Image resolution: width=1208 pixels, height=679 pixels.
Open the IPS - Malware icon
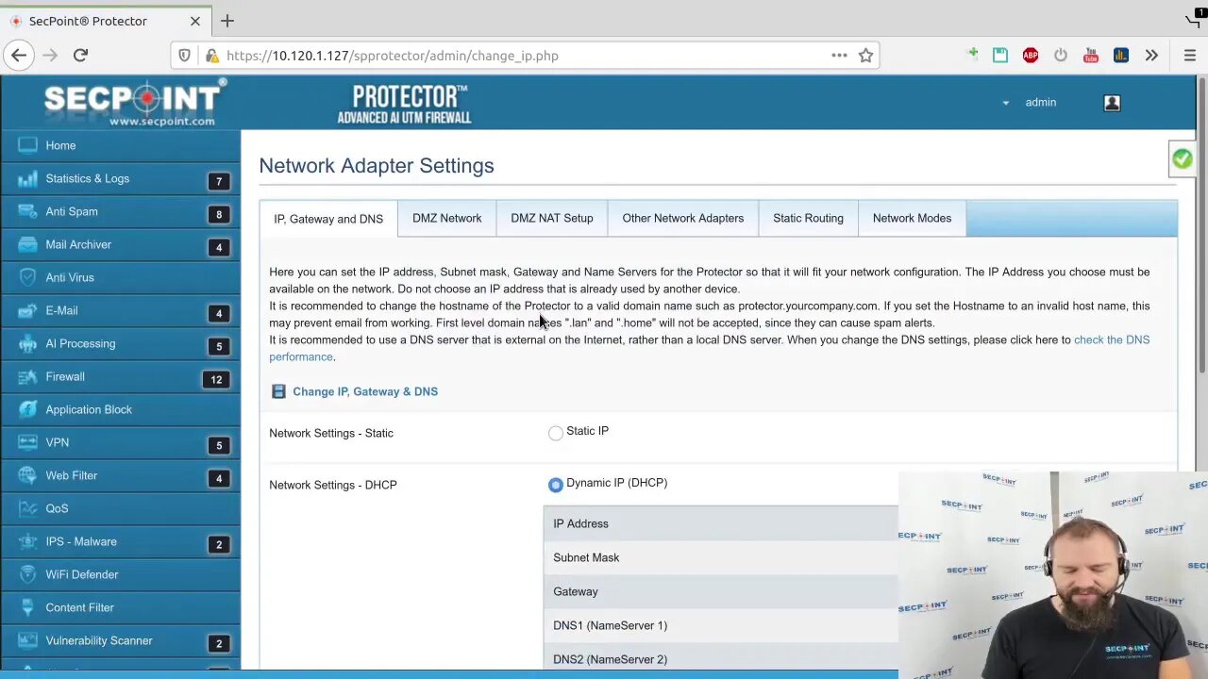[27, 541]
